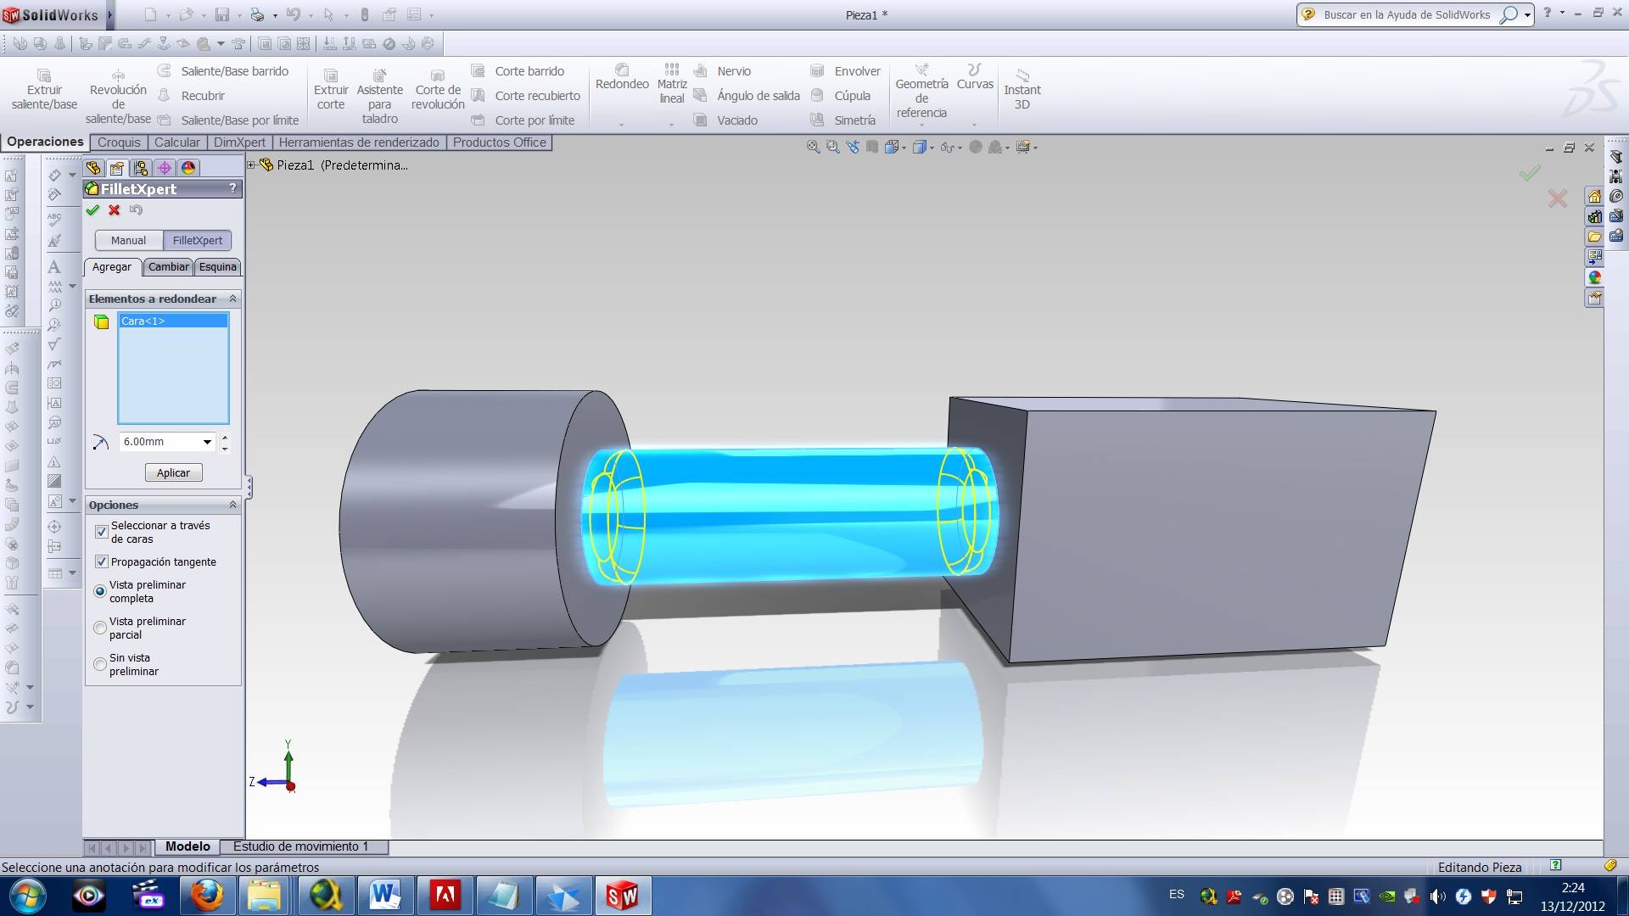Select Cara<1> in the selection list

click(173, 321)
